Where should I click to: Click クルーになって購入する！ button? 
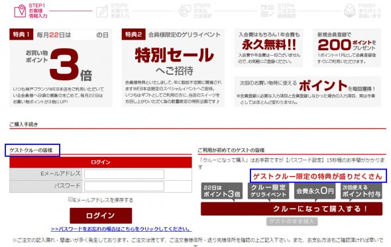coord(292,209)
